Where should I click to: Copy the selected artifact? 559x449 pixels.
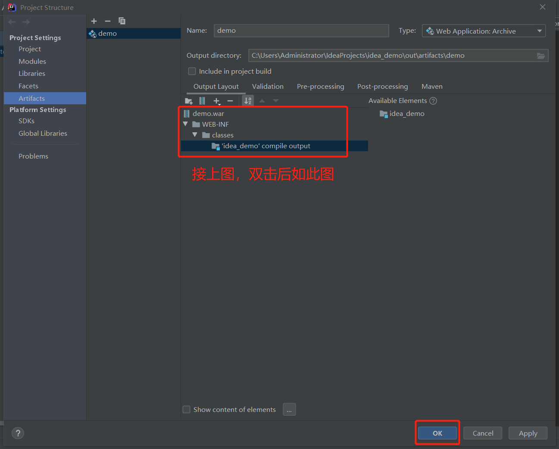[x=122, y=21]
